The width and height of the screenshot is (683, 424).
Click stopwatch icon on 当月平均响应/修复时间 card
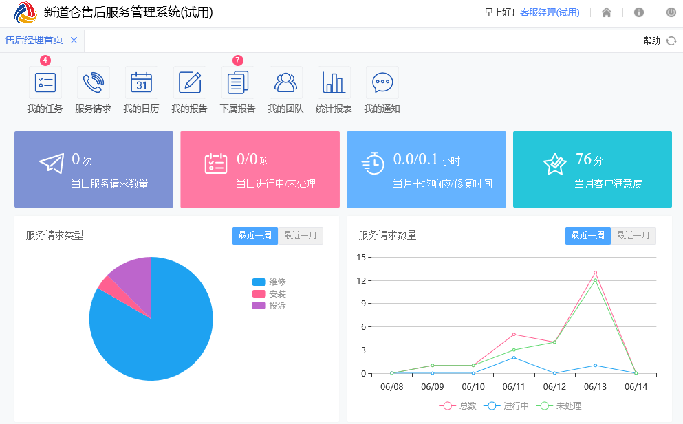pos(373,164)
